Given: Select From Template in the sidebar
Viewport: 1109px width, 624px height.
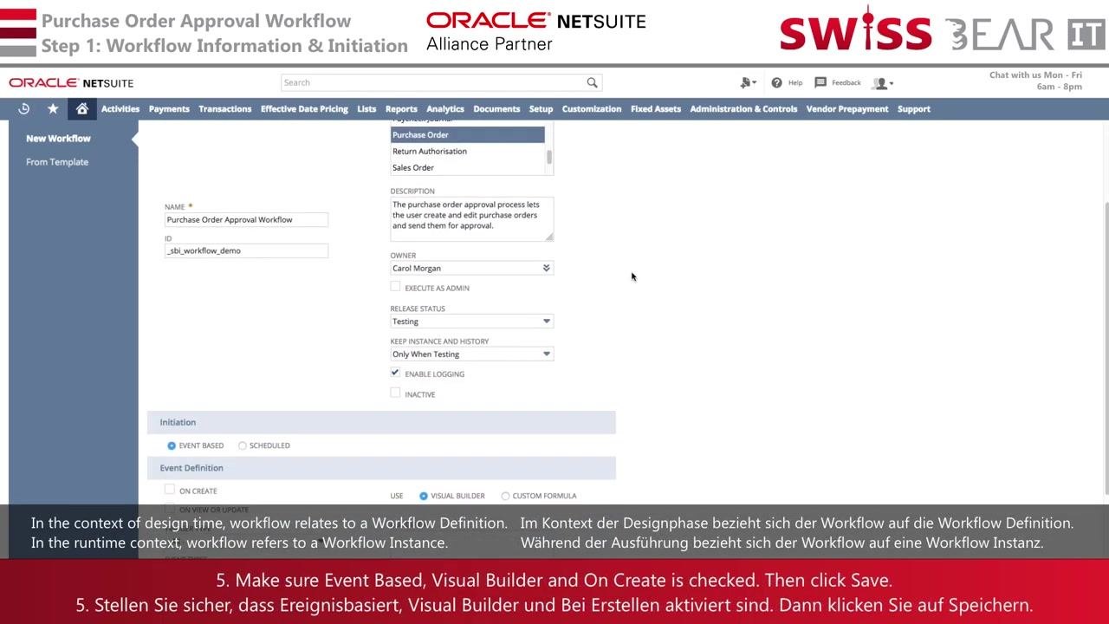Looking at the screenshot, I should click(x=57, y=162).
